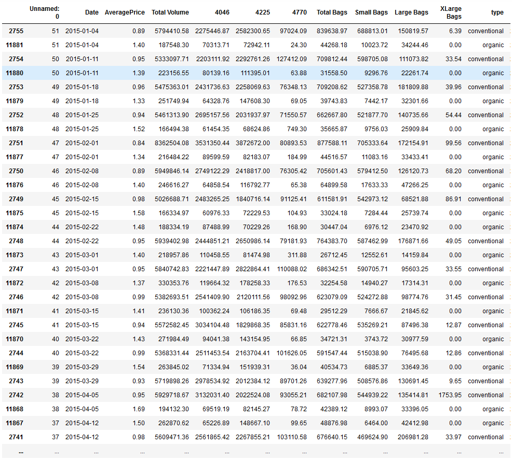Click the 4225 value 2650986.14
The height and width of the screenshot is (460, 512).
(253, 241)
